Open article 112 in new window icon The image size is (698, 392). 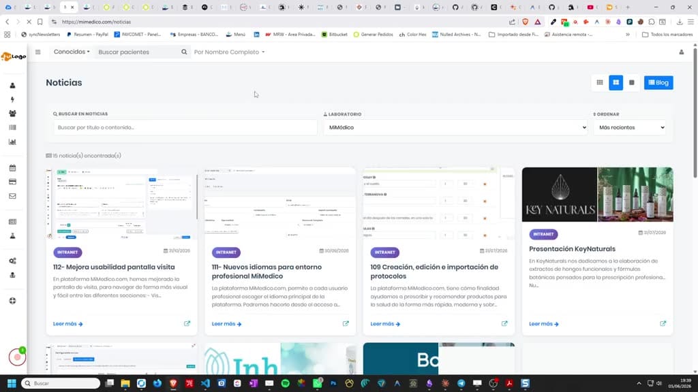pyautogui.click(x=187, y=323)
